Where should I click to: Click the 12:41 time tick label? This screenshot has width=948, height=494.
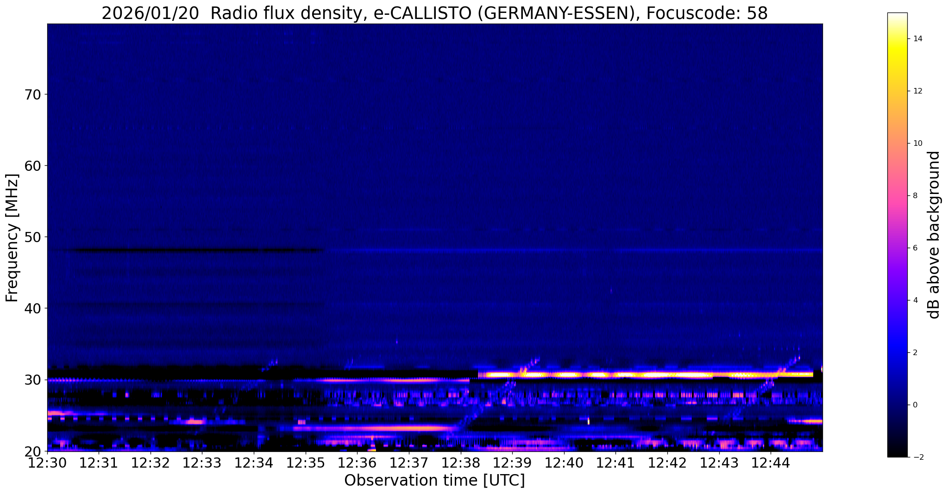pos(615,463)
